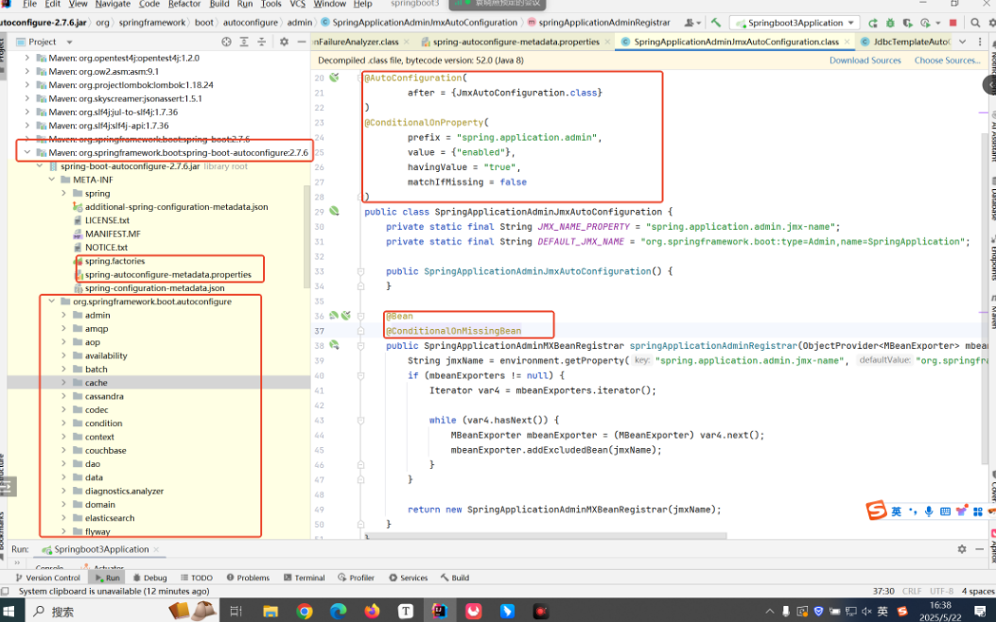Screen dimensions: 996x622
Task: Collapse the META-INF folder
Action: [51, 180]
